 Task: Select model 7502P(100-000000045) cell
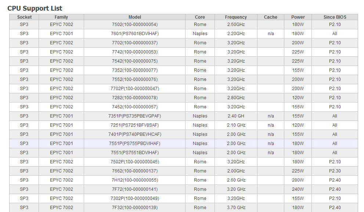[135, 162]
